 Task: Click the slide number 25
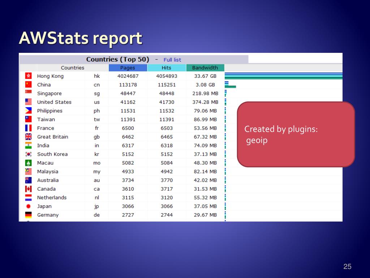coord(347,266)
